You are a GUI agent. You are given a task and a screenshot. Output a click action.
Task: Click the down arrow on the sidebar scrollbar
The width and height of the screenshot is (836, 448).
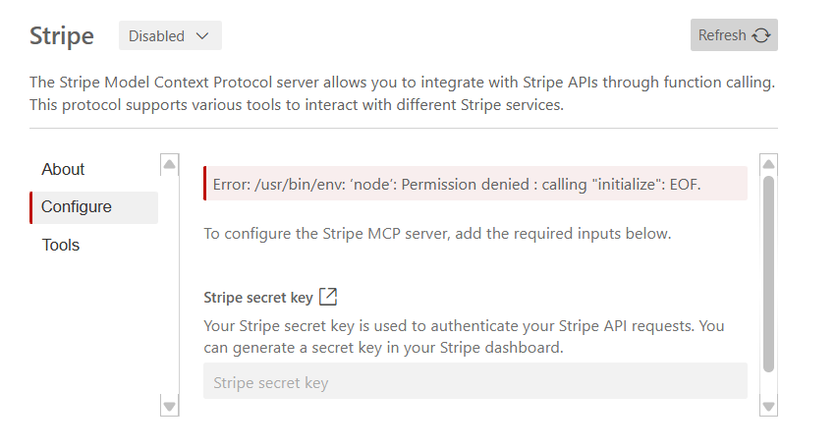170,405
